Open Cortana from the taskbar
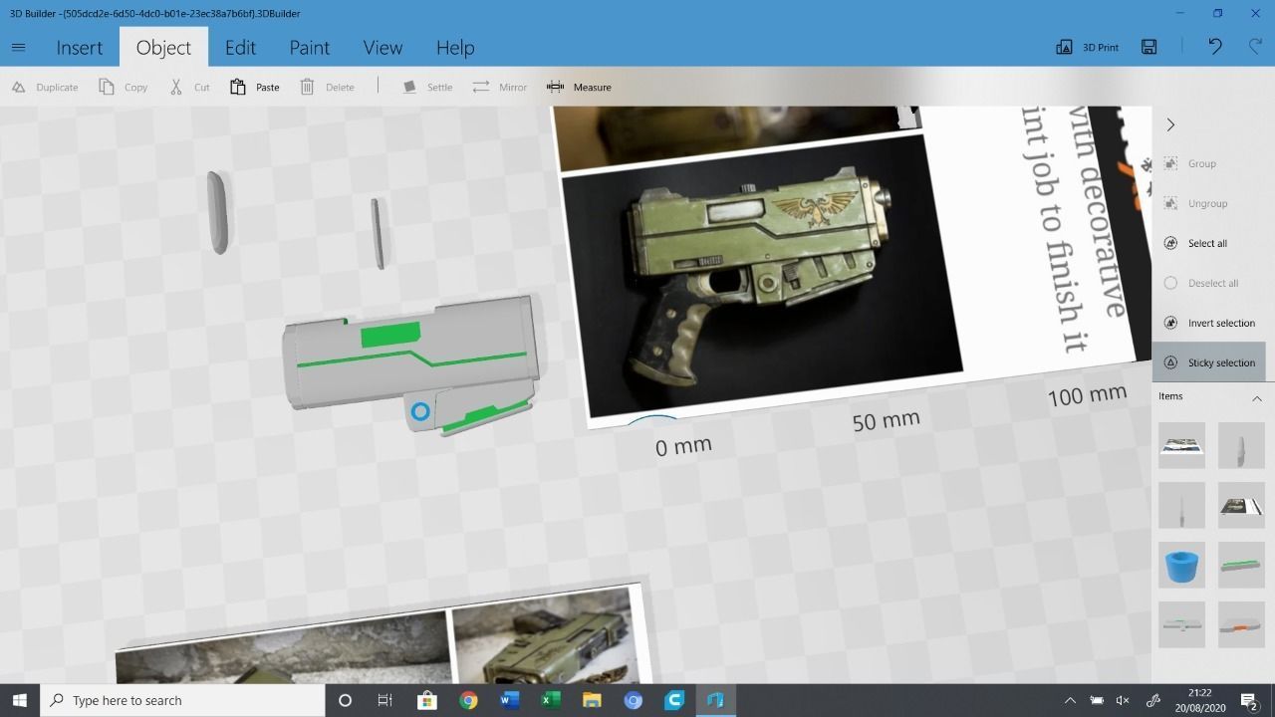Viewport: 1275px width, 717px height. [x=345, y=700]
